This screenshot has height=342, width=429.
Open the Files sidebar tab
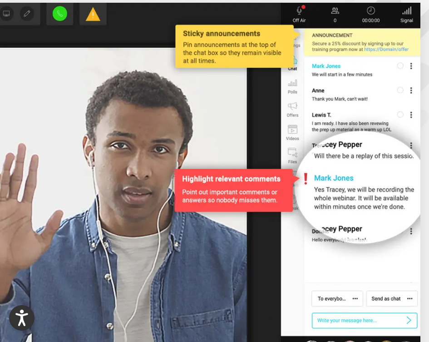pyautogui.click(x=292, y=156)
